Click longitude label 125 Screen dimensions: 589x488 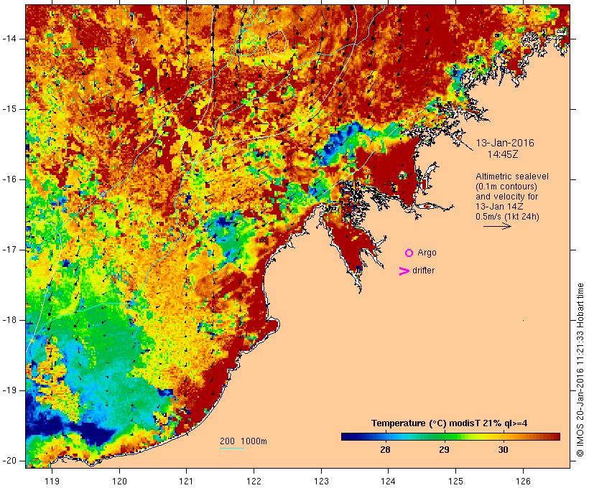click(455, 481)
